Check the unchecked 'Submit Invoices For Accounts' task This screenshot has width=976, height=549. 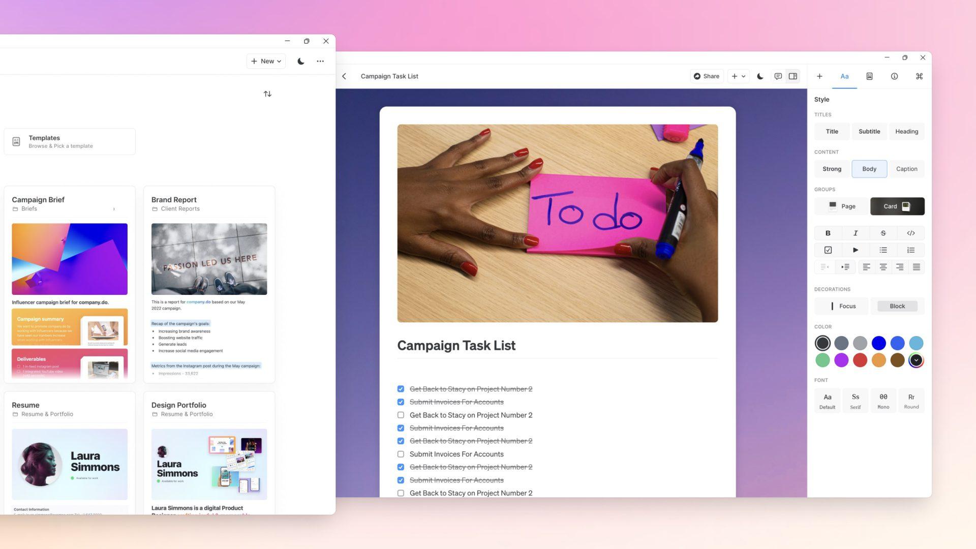coord(401,454)
